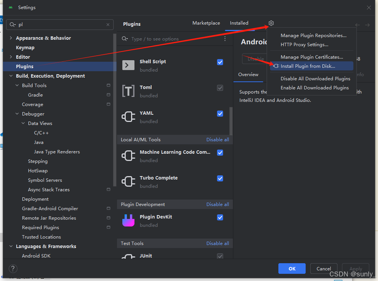Click the plugin list vertical scrollbar
Screen dimensions: 378x281
point(231,121)
